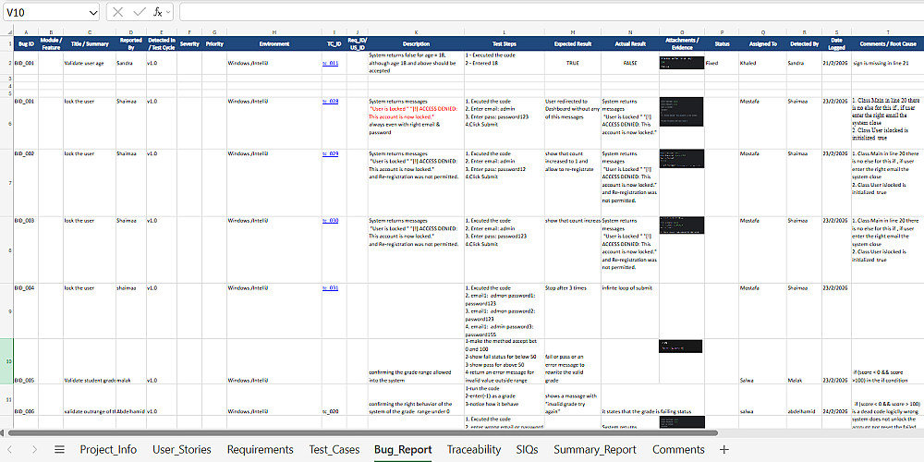
Task: Open evidence screenshot in BID_002 row
Action: click(x=682, y=159)
